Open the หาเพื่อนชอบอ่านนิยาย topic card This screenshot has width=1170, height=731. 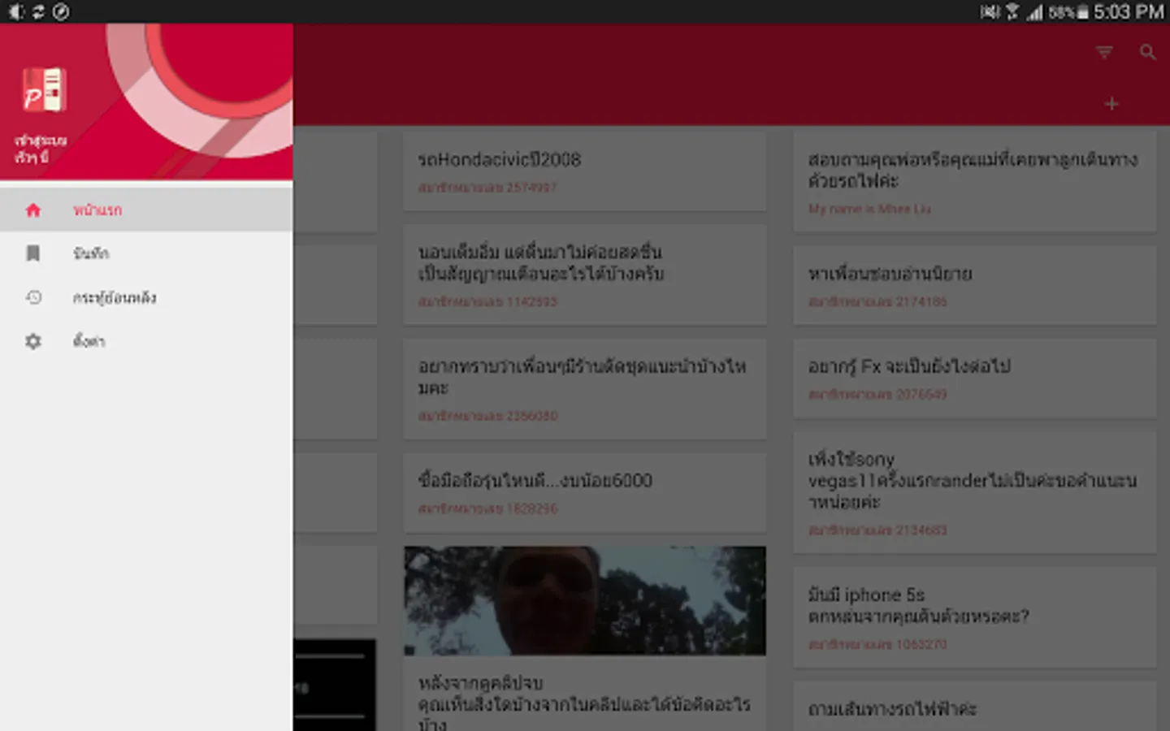974,286
